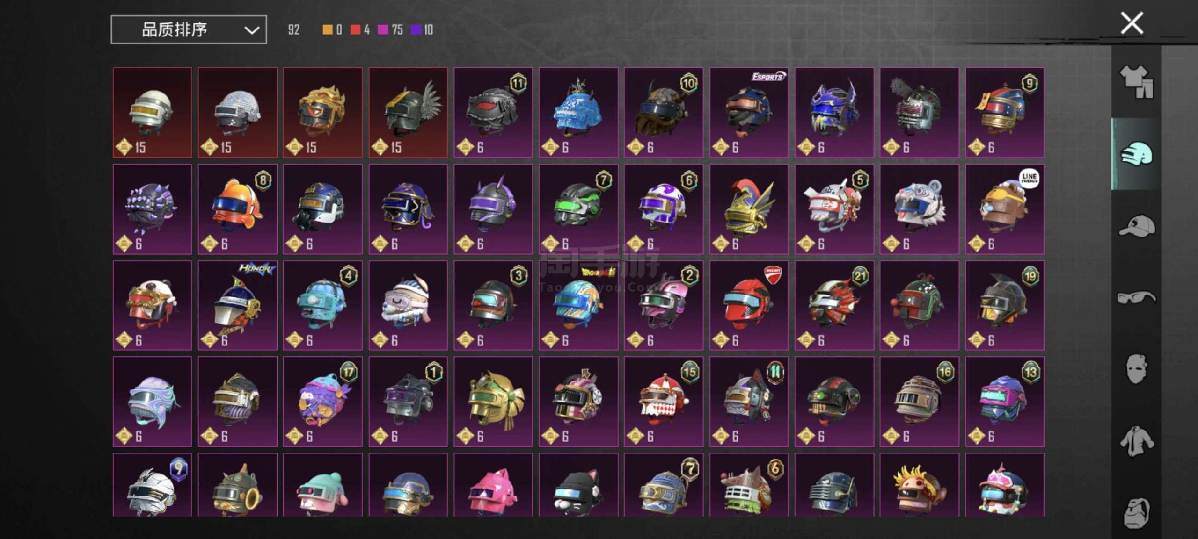Image resolution: width=1198 pixels, height=539 pixels.
Task: Select the Honor branded helmet
Action: click(237, 305)
